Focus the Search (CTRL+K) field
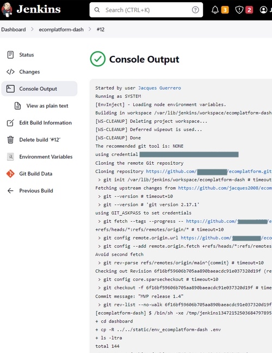 (146, 10)
